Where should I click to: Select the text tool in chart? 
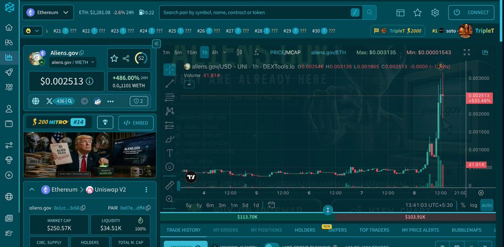click(170, 153)
